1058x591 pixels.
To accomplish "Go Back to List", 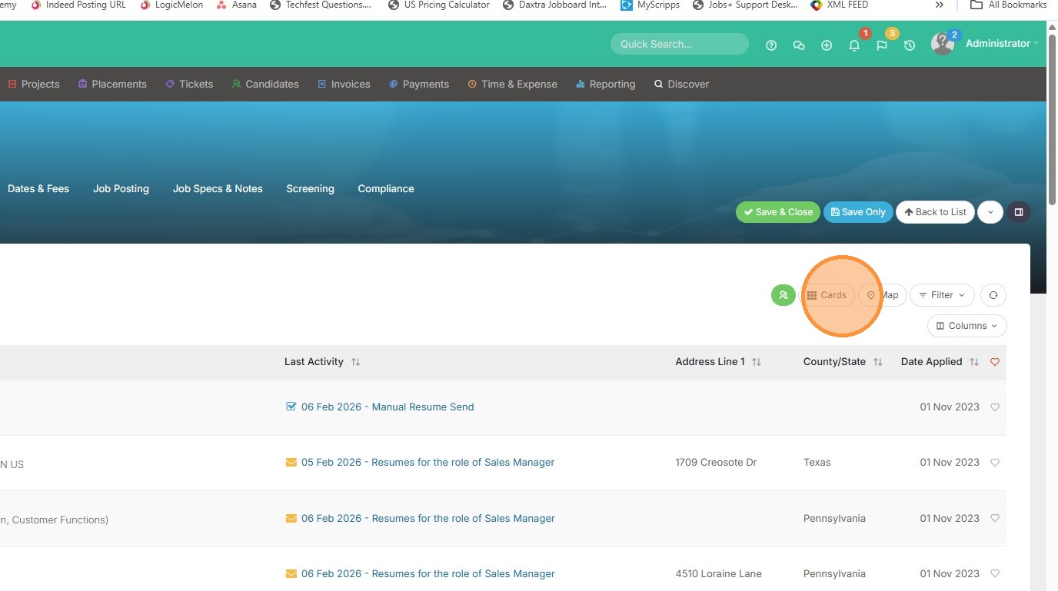I will pyautogui.click(x=936, y=212).
